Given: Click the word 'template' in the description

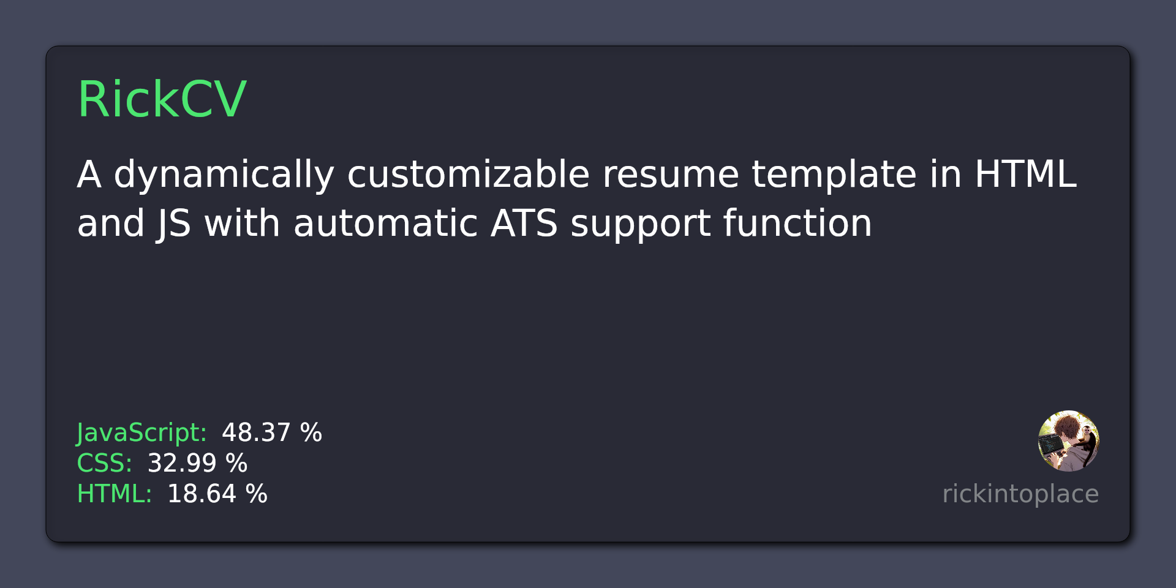Looking at the screenshot, I should (x=834, y=175).
